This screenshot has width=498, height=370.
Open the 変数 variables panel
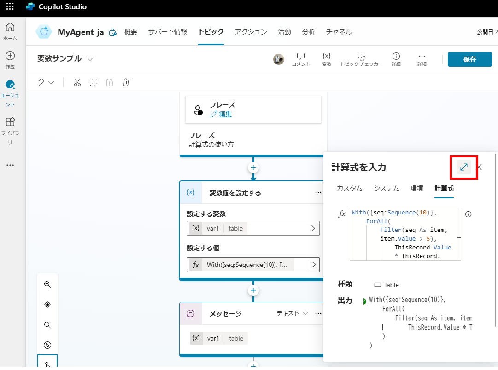[x=327, y=59]
